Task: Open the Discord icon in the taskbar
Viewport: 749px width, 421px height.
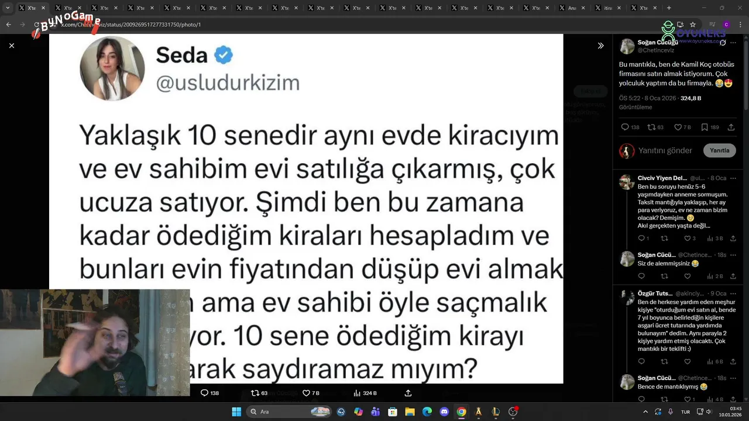Action: pyautogui.click(x=444, y=412)
